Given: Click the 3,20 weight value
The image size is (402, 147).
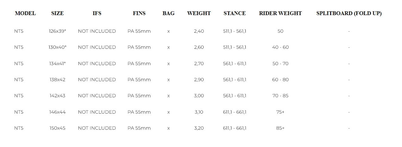Looking at the screenshot, I should [199, 128].
